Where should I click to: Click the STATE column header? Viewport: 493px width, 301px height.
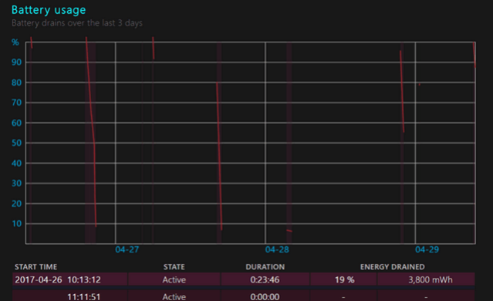pos(174,267)
